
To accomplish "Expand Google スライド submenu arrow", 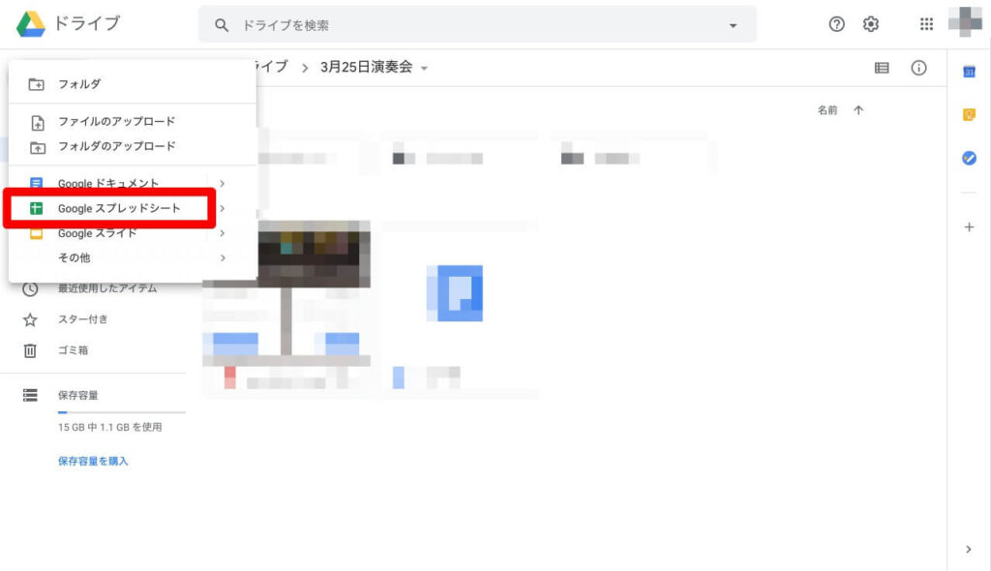I will click(222, 233).
